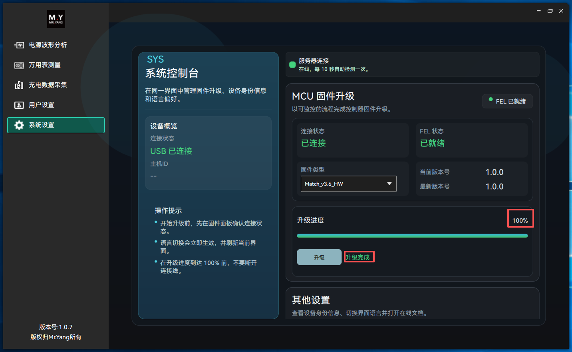Open the 固件类型 Match_v3.6_HW dropdown

348,184
